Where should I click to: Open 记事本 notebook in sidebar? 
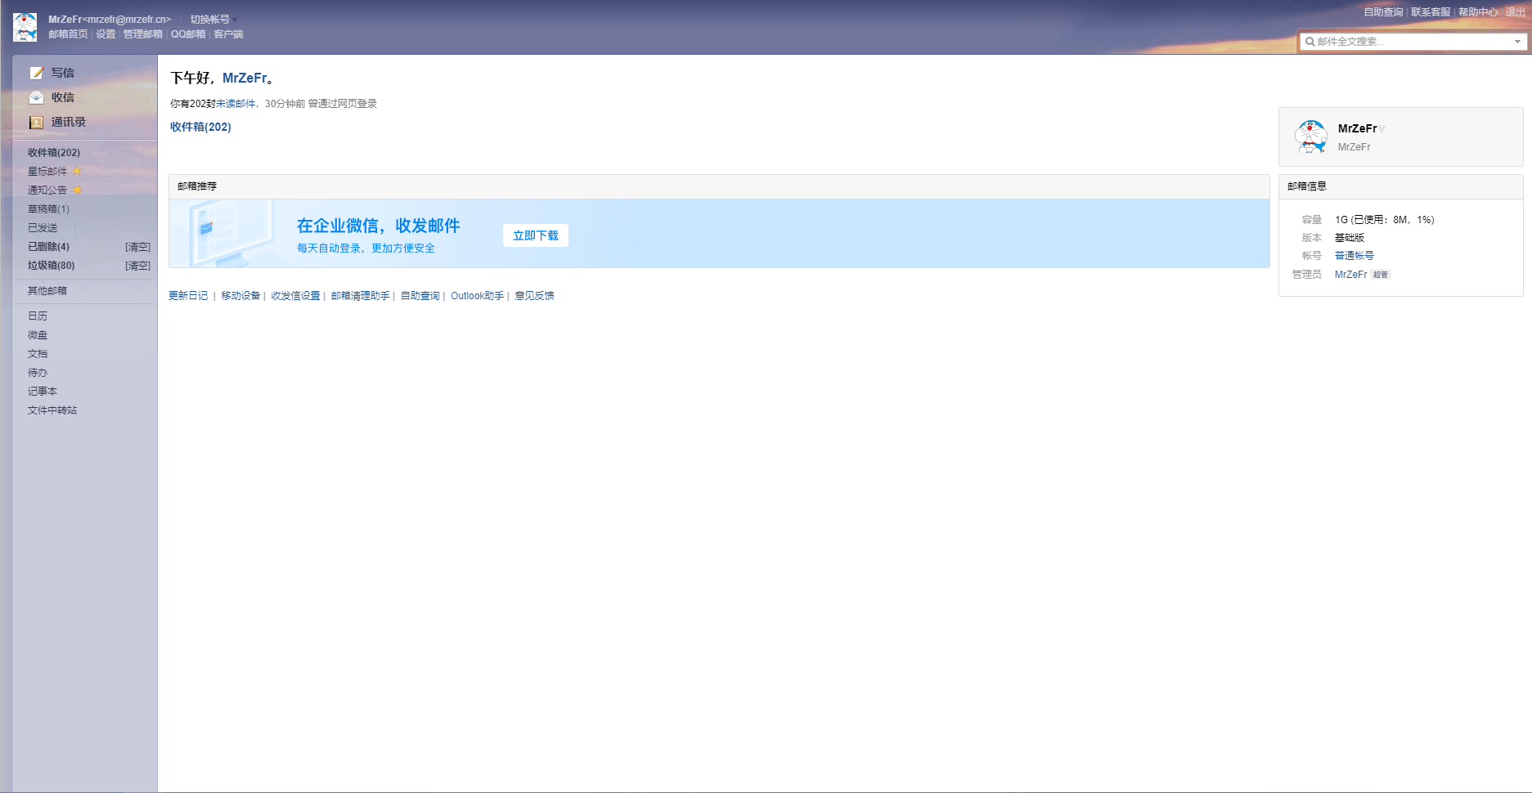pyautogui.click(x=43, y=391)
